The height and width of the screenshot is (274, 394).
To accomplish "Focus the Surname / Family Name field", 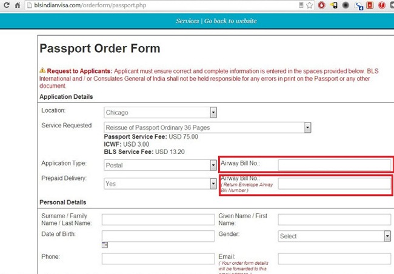I will 158,219.
